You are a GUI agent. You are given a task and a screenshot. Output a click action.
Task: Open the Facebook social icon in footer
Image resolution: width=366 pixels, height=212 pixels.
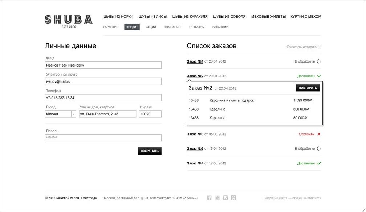(x=209, y=198)
